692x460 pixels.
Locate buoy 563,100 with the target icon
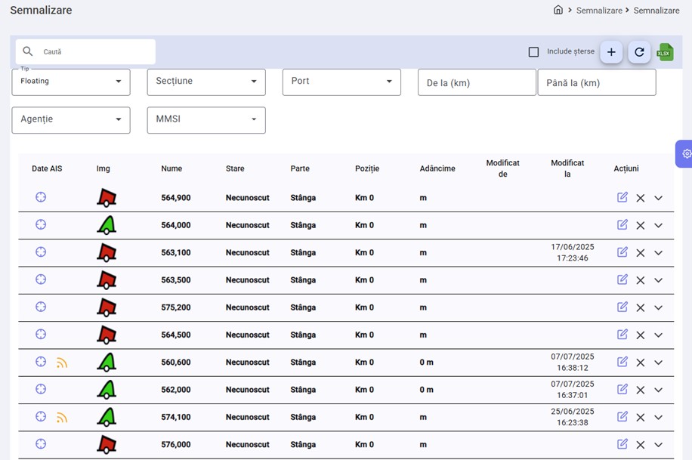pyautogui.click(x=41, y=252)
